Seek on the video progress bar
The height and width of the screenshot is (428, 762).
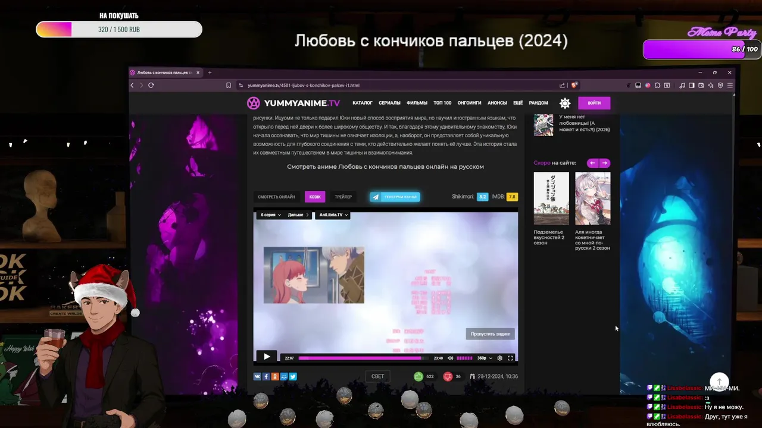364,358
